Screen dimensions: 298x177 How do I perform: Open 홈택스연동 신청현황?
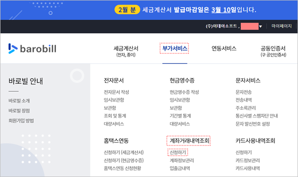pos(122,168)
